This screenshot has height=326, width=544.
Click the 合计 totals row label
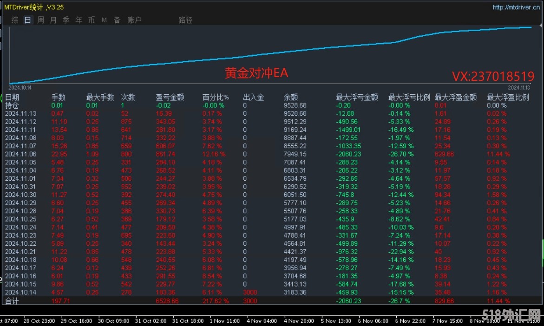tap(12, 301)
